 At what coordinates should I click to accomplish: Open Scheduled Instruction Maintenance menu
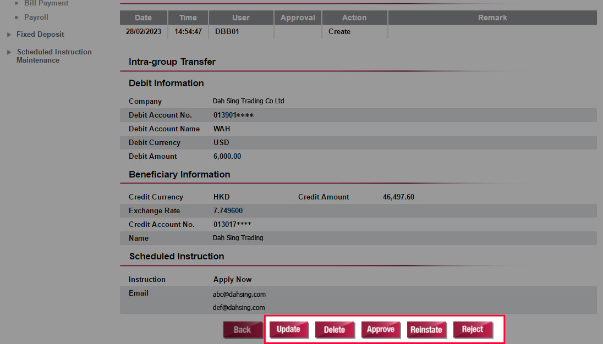tap(54, 56)
